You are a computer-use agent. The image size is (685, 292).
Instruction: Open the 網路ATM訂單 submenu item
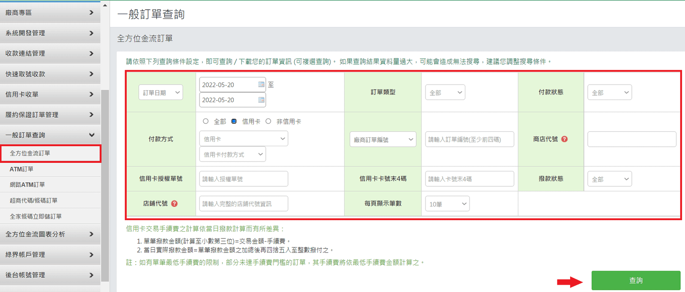pos(50,185)
